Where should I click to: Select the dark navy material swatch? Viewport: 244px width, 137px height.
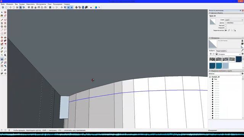click(239, 59)
